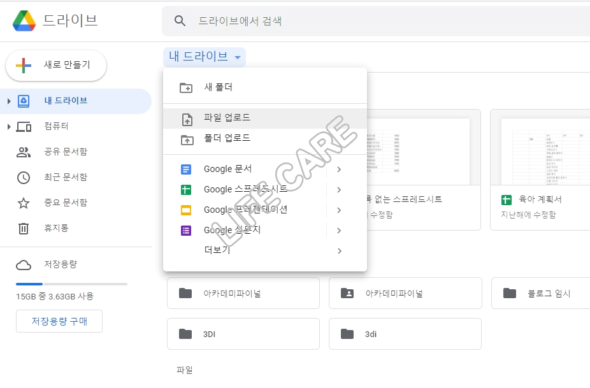This screenshot has width=590, height=388.
Task: Choose 더보기 from the menu
Action: click(265, 250)
